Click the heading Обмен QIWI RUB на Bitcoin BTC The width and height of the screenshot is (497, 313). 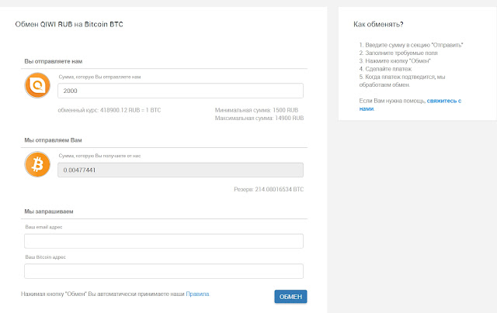pyautogui.click(x=69, y=24)
